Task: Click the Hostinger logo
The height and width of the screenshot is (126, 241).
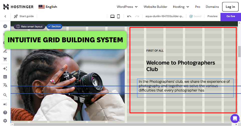Action: coord(18,7)
